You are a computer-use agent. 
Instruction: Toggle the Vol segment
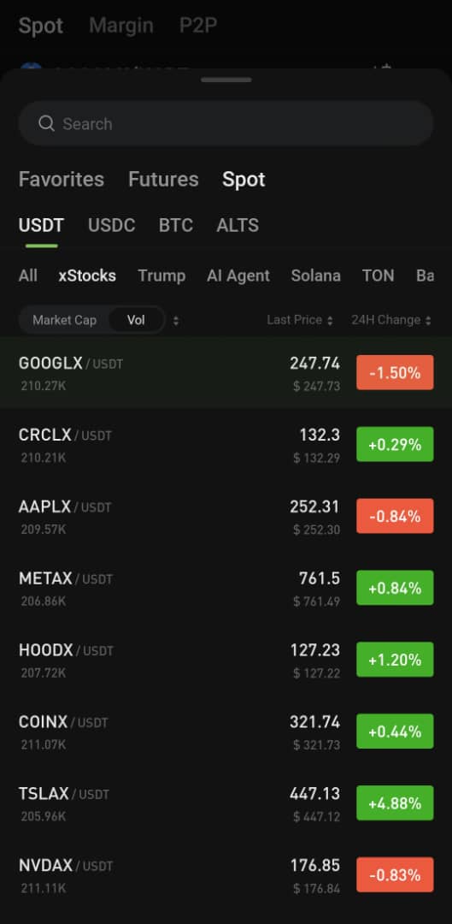(x=136, y=320)
